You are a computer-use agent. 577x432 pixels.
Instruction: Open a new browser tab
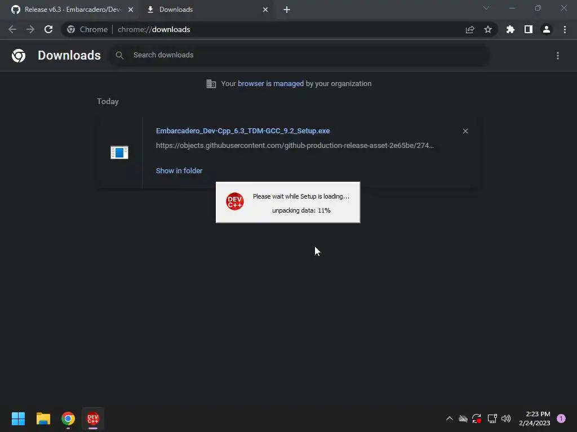click(x=287, y=10)
